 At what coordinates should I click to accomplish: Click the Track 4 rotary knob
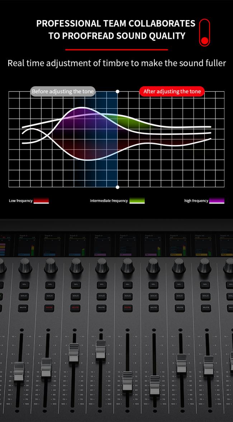pos(51,266)
